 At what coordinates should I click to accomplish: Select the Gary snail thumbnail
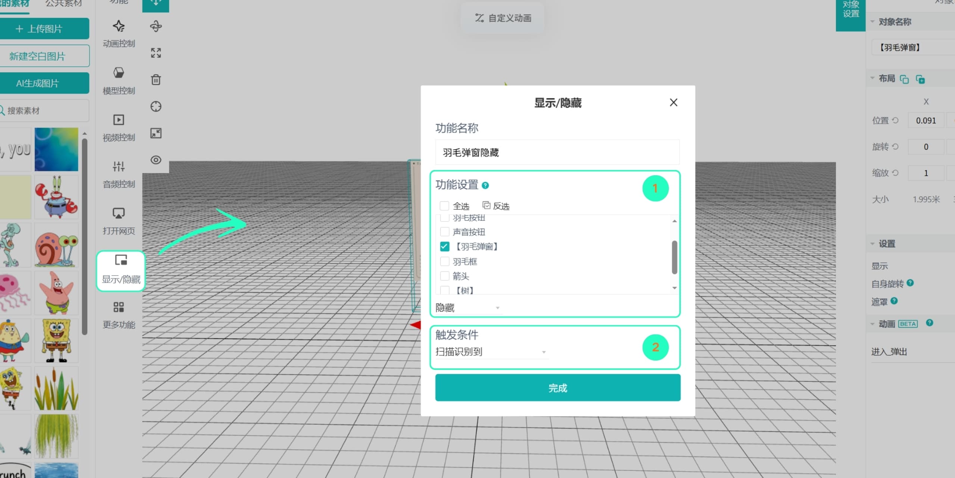point(56,245)
